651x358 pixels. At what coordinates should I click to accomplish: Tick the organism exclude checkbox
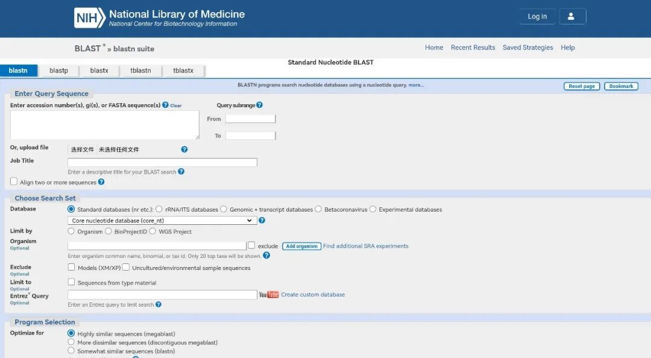click(x=251, y=245)
